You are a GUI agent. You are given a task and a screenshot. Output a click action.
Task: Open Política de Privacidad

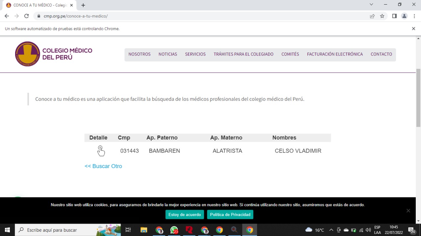click(230, 215)
